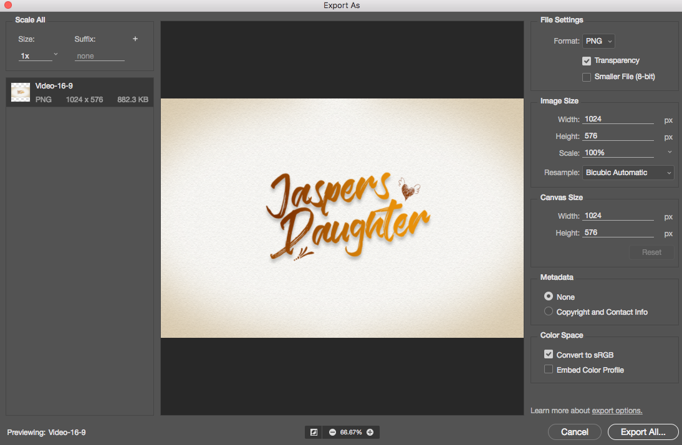Open the Scale percentage dropdown arrow
The width and height of the screenshot is (682, 445).
click(x=670, y=152)
